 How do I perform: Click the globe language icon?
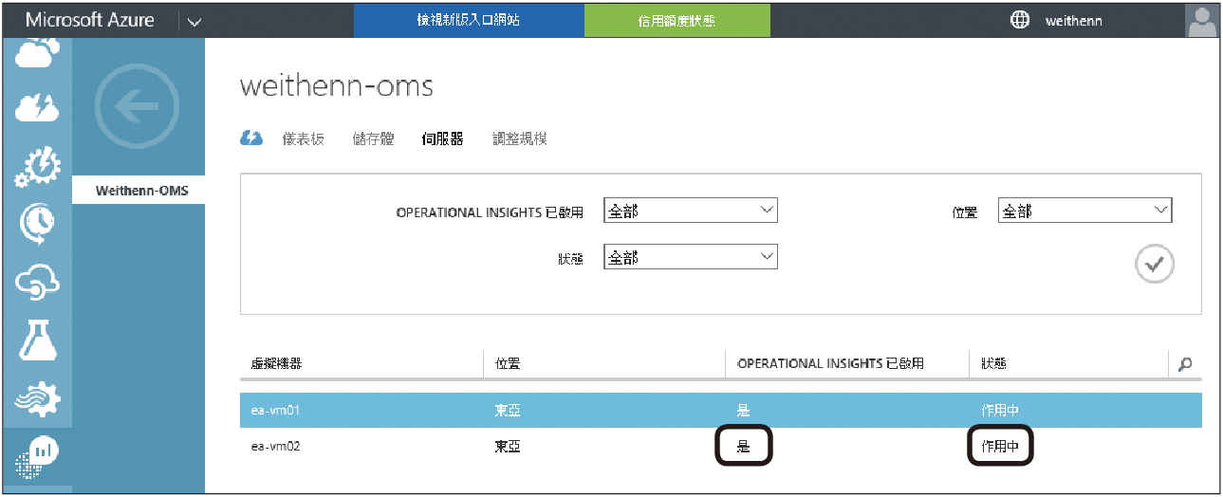coord(1020,20)
